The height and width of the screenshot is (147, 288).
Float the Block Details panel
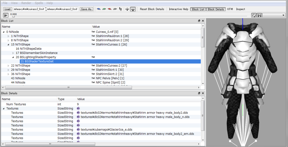tap(199, 93)
